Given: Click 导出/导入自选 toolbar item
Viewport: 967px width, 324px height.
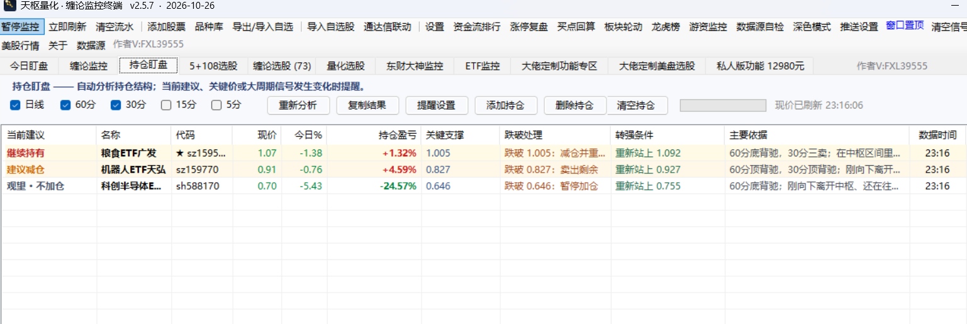Looking at the screenshot, I should coord(263,27).
